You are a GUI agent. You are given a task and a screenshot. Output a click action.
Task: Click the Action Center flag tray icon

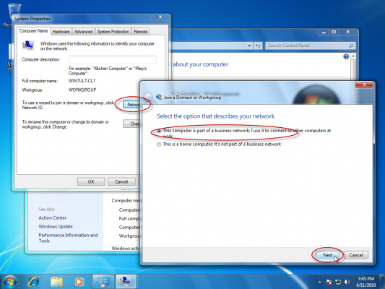pos(329,282)
